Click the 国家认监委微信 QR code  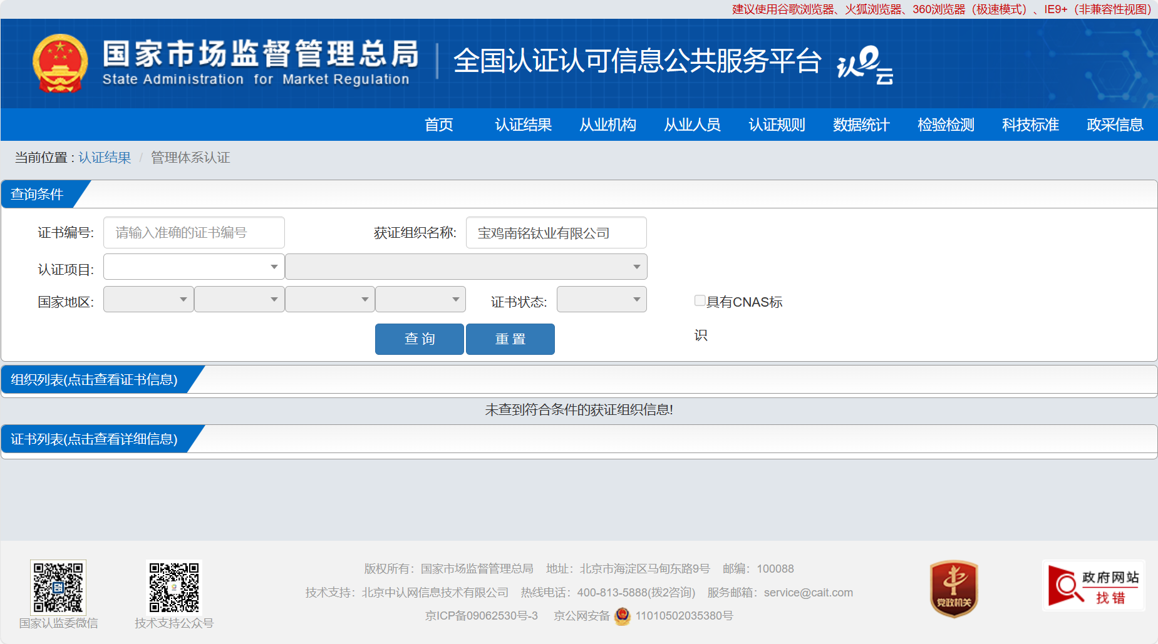58,587
